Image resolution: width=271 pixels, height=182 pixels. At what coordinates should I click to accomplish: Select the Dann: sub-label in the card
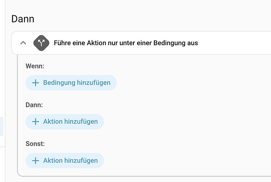coord(34,105)
